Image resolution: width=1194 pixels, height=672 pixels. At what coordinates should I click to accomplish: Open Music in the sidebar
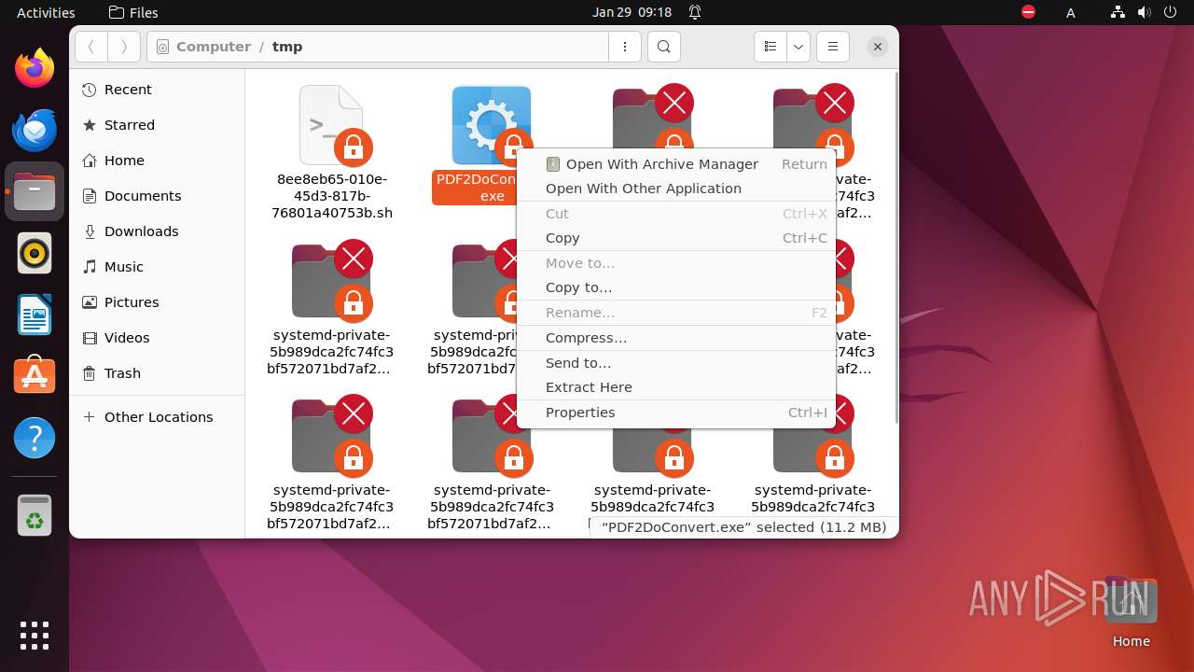(157, 267)
